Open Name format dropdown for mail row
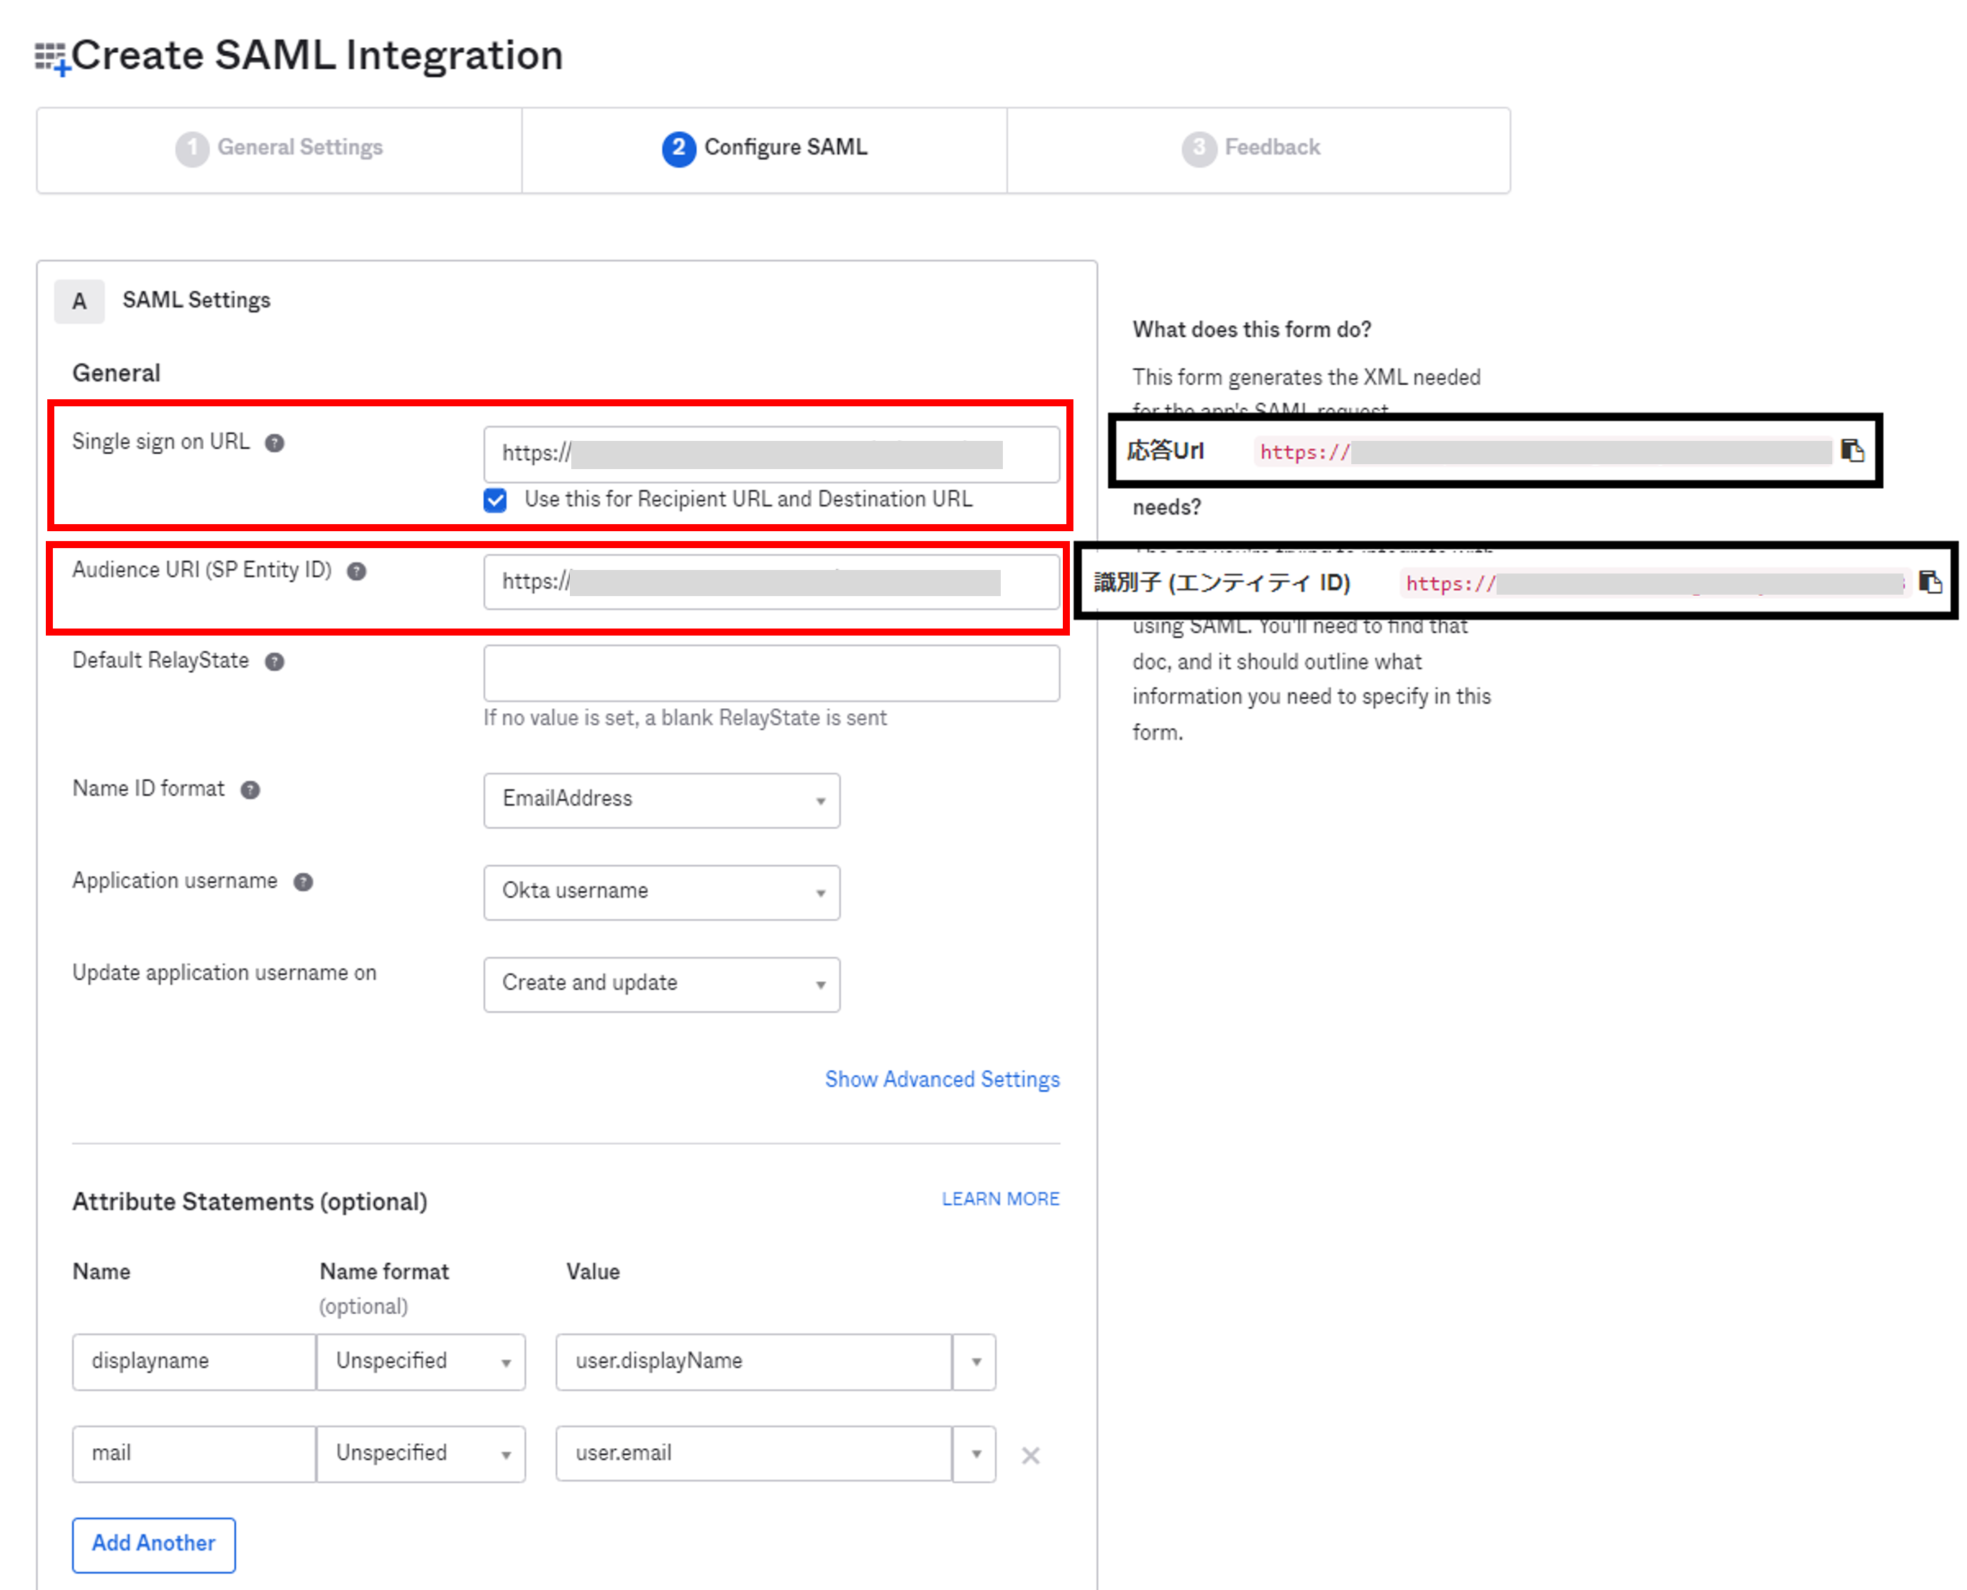Image resolution: width=1967 pixels, height=1590 pixels. 421,1454
